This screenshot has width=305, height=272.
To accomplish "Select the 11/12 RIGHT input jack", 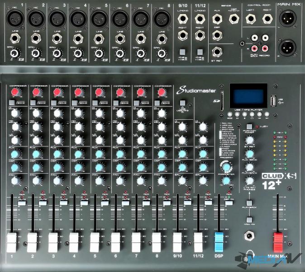I will (x=200, y=35).
